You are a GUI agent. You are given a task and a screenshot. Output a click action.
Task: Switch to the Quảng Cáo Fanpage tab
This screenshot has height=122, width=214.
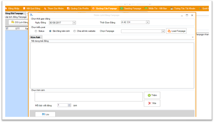tap(105, 8)
